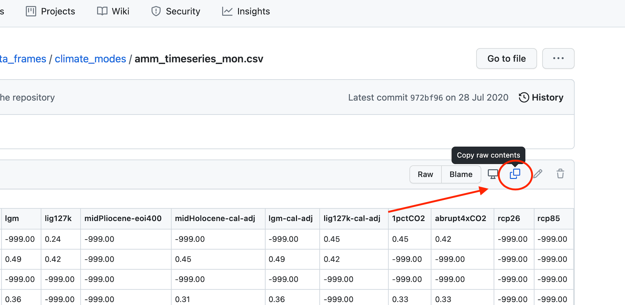Open the three-dots more options menu
The image size is (625, 305).
coord(558,58)
